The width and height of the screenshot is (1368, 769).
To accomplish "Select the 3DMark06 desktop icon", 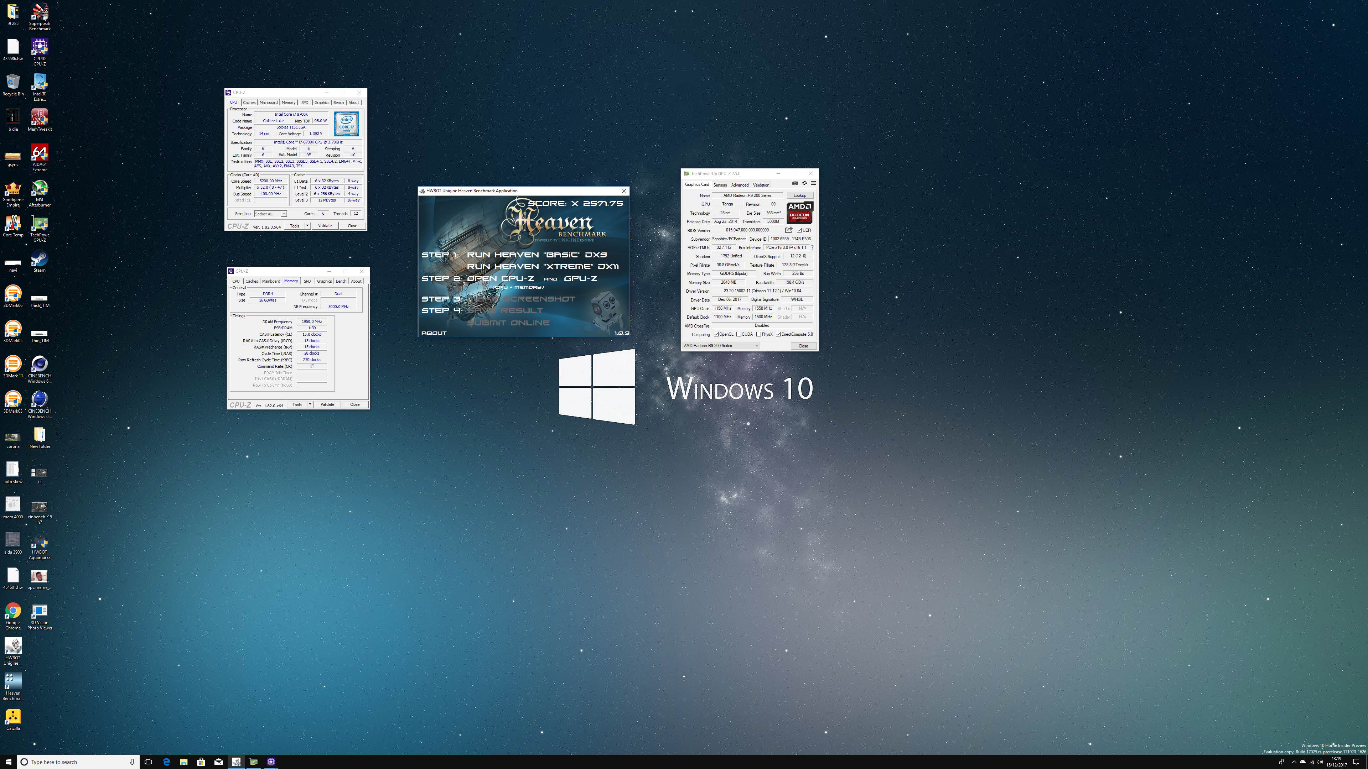I will (13, 296).
